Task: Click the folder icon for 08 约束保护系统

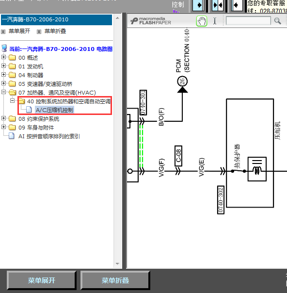Action: coord(12,118)
